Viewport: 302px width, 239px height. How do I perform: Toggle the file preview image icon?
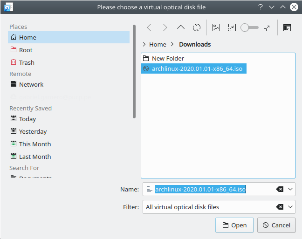216,27
